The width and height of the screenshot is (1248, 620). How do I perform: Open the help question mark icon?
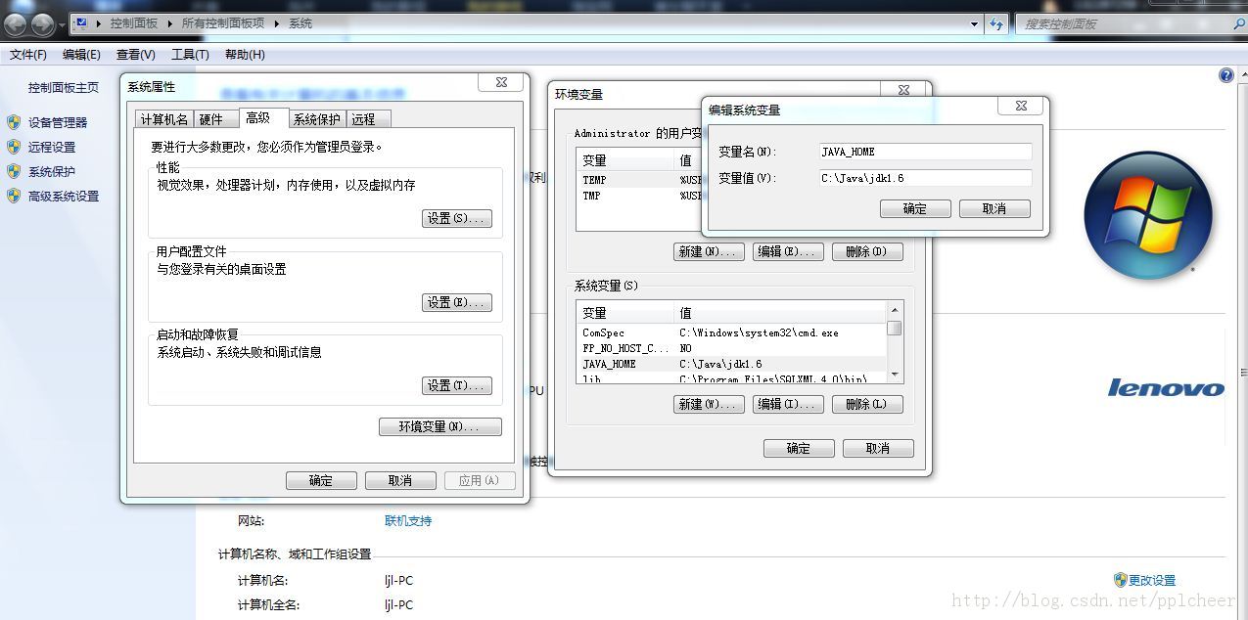pos(1226,75)
